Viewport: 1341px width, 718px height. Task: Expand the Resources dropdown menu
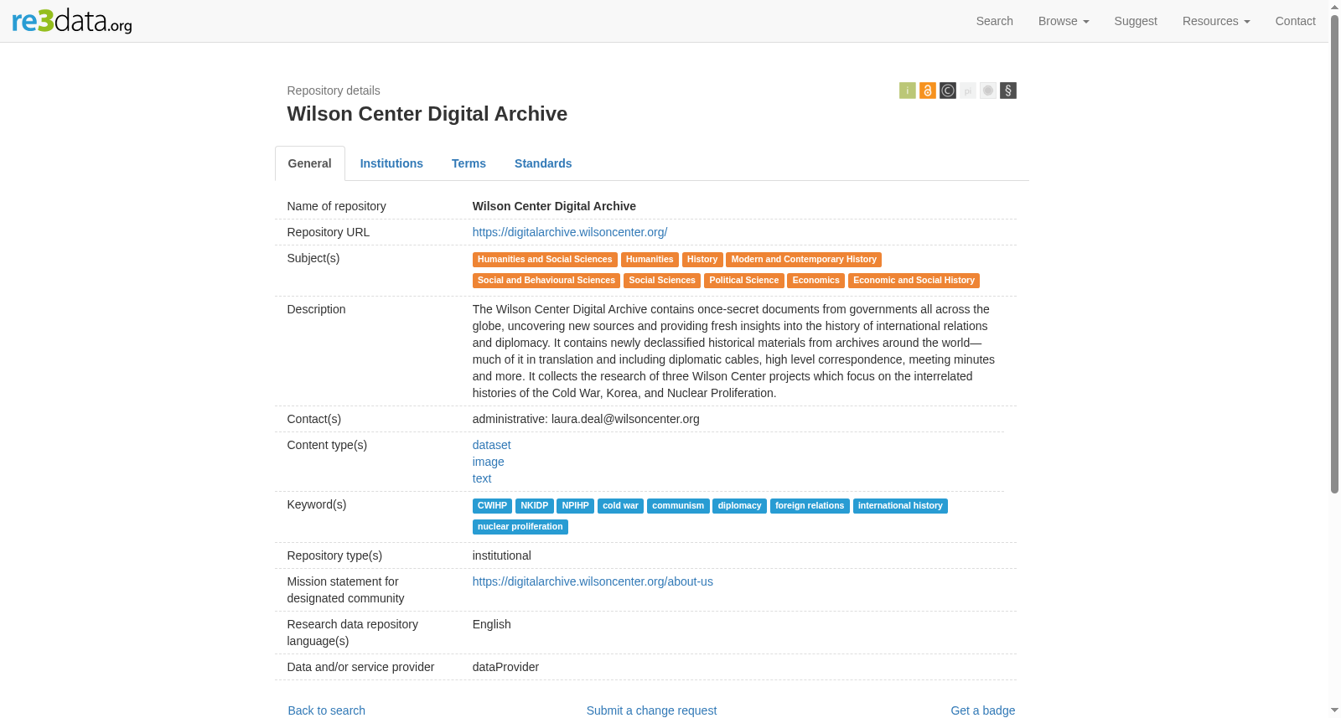[1216, 21]
